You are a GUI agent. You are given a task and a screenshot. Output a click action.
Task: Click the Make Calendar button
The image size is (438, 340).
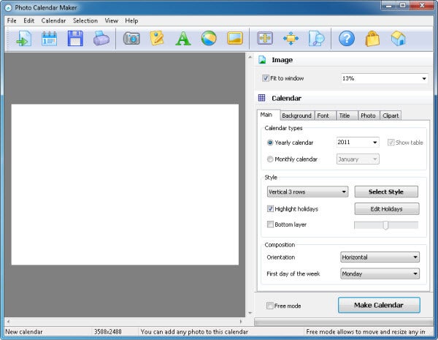click(380, 305)
